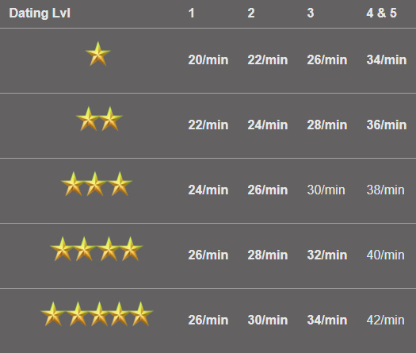Screen dimensions: 416x353
Task: Click the 42/min value
Action: tap(385, 320)
